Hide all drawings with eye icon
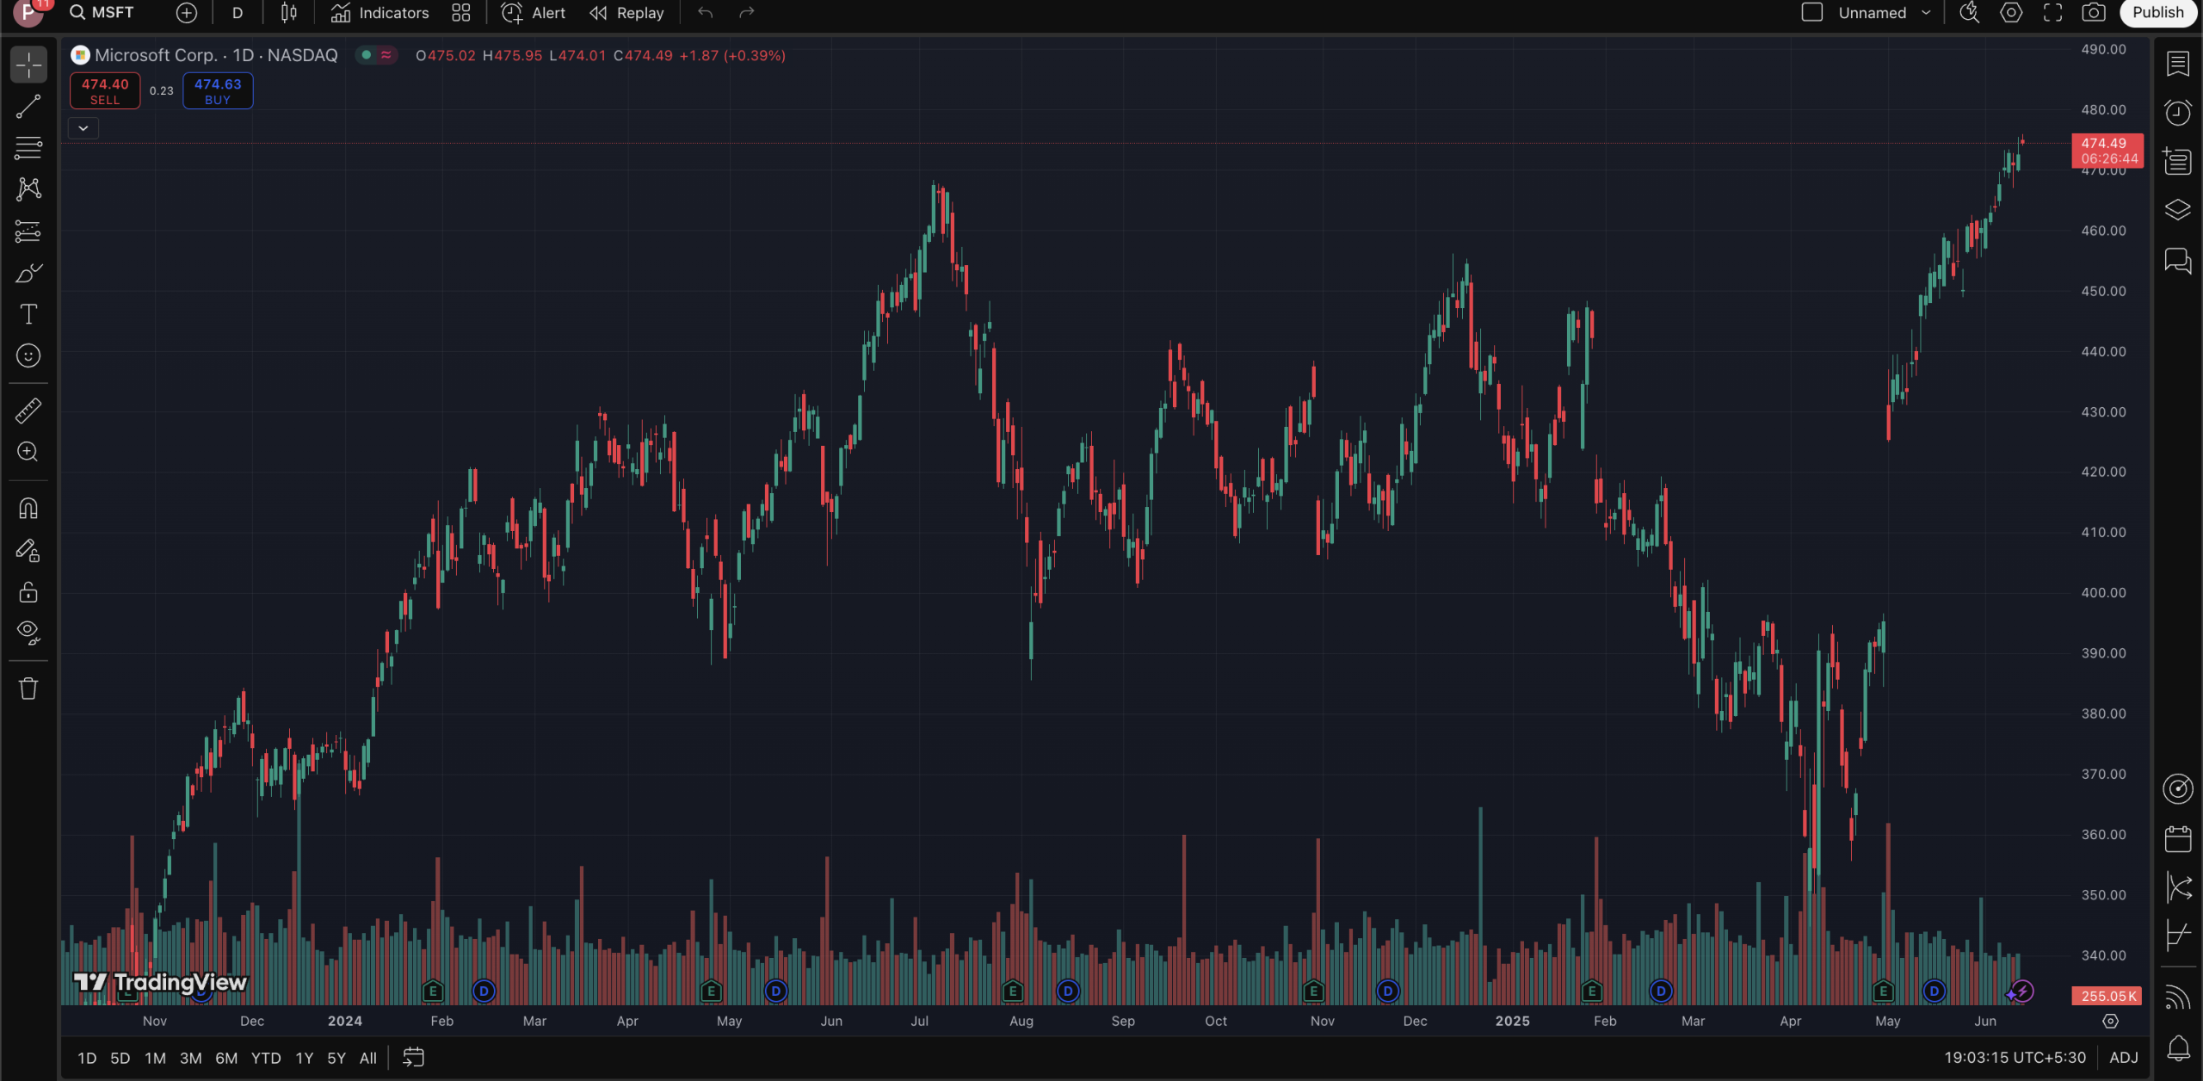This screenshot has width=2203, height=1081. [x=28, y=633]
